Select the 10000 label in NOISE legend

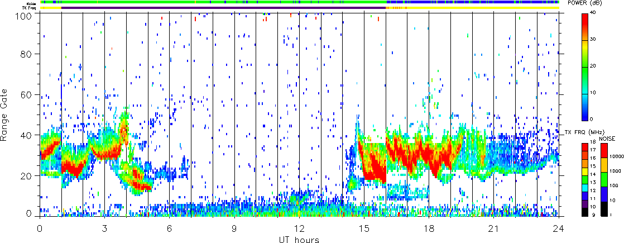coord(617,156)
